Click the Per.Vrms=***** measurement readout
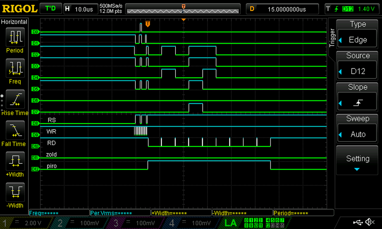 [x=120, y=213]
